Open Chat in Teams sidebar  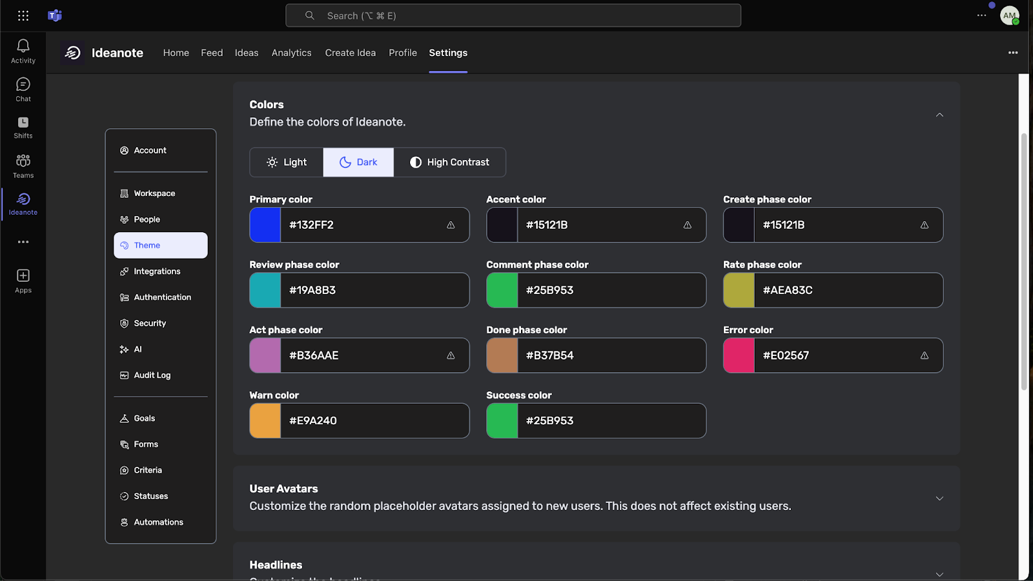point(23,90)
